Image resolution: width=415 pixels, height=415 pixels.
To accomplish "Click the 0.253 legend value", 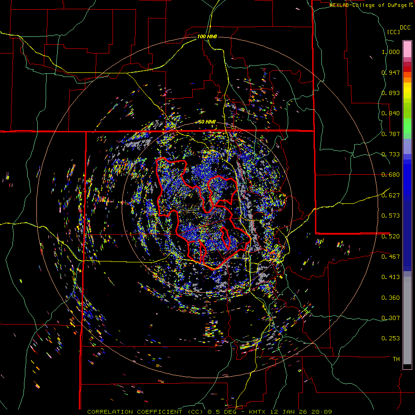I will pos(391,338).
